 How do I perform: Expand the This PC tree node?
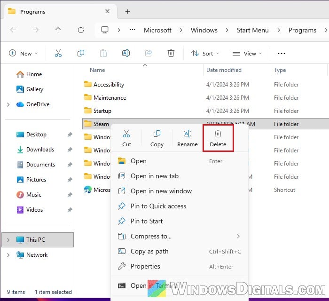pos(8,240)
